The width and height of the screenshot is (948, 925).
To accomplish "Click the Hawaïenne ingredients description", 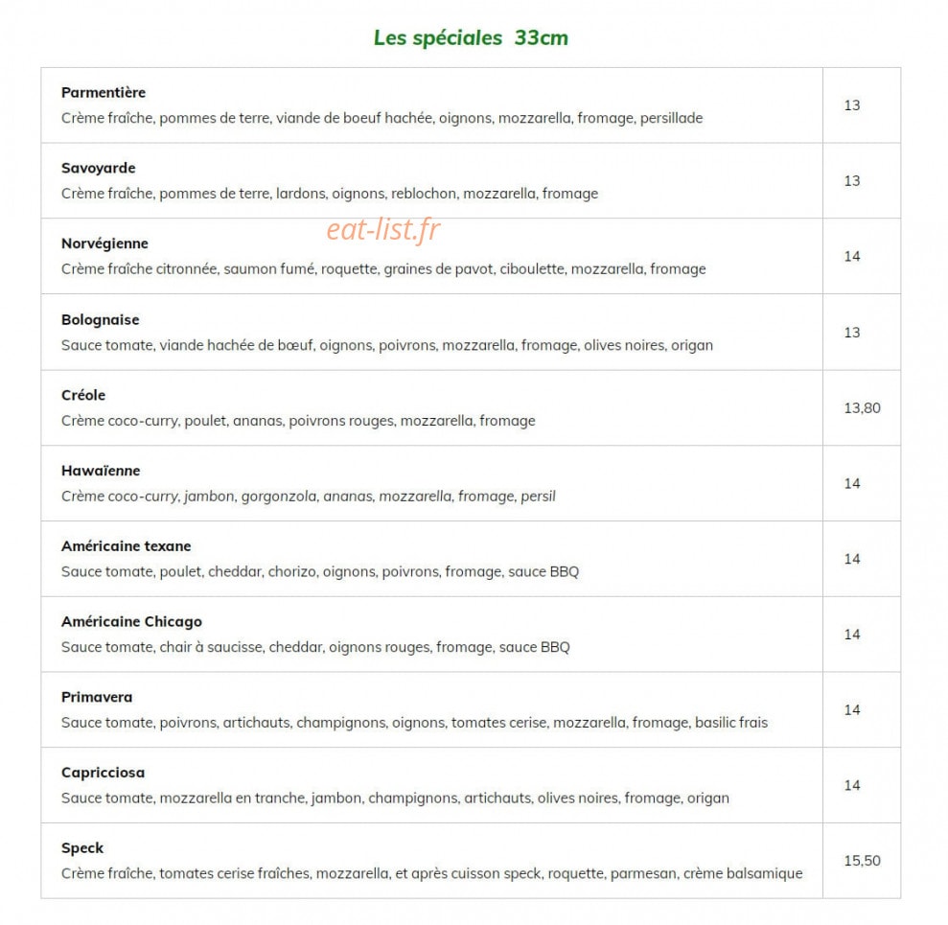I will [x=309, y=497].
